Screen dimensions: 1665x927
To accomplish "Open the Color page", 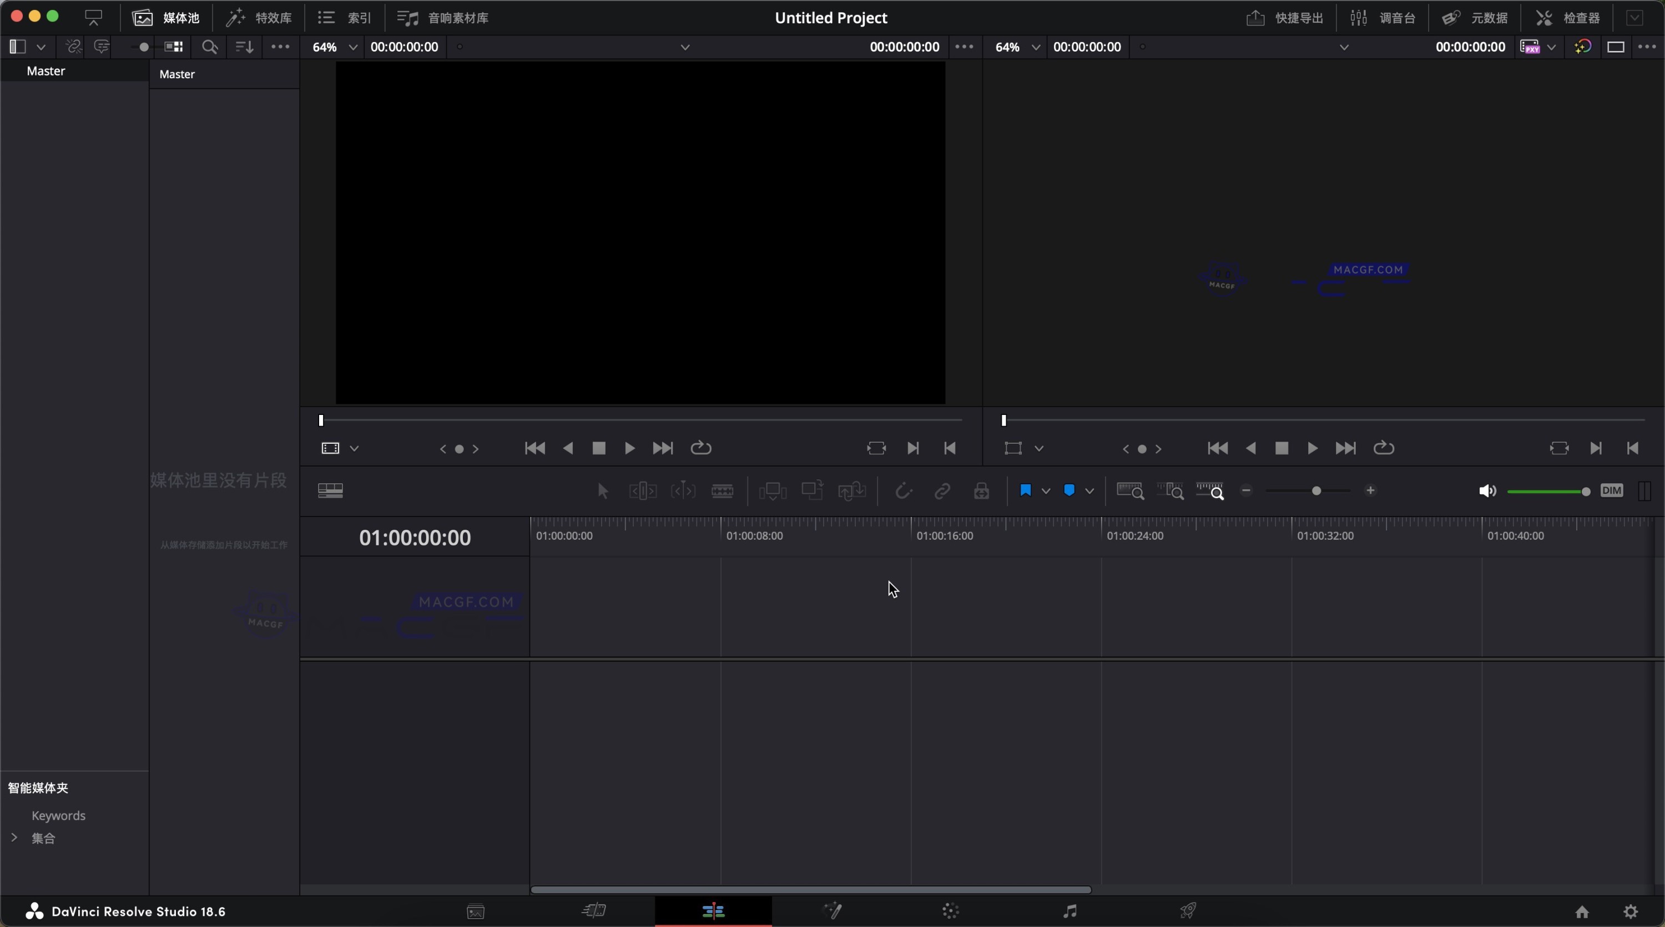I will 950,911.
